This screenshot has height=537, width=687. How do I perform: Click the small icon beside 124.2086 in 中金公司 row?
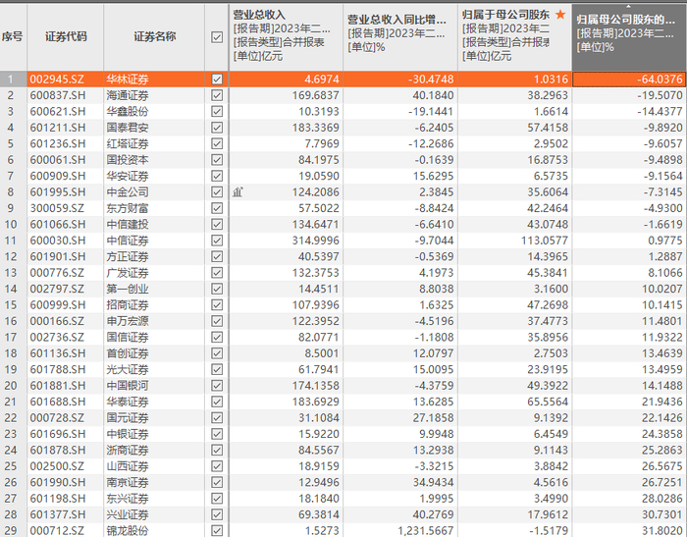(x=238, y=192)
